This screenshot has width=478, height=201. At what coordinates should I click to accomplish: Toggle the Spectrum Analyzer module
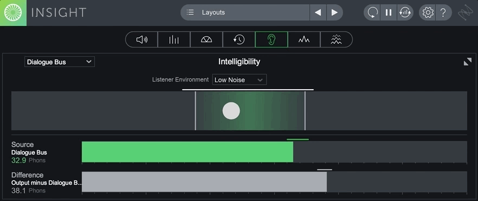click(x=304, y=39)
